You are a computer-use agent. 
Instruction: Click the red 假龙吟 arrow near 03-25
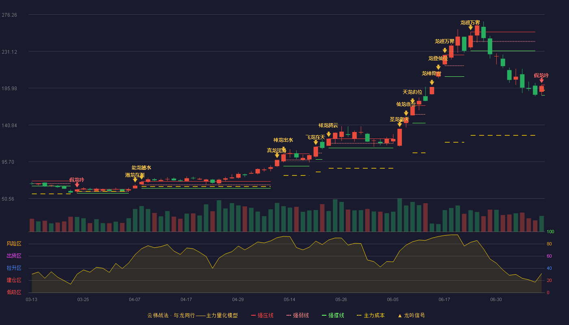click(77, 185)
